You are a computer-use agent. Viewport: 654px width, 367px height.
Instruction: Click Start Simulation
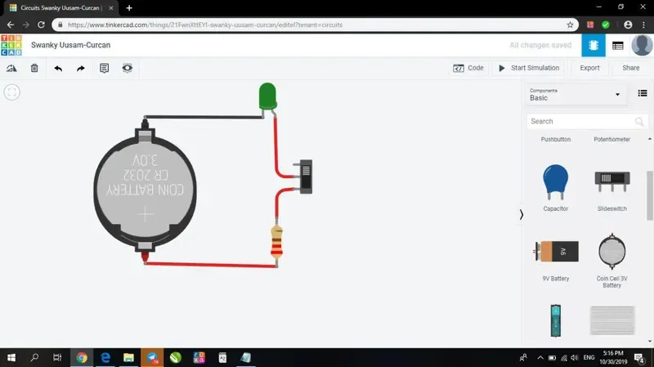[529, 68]
